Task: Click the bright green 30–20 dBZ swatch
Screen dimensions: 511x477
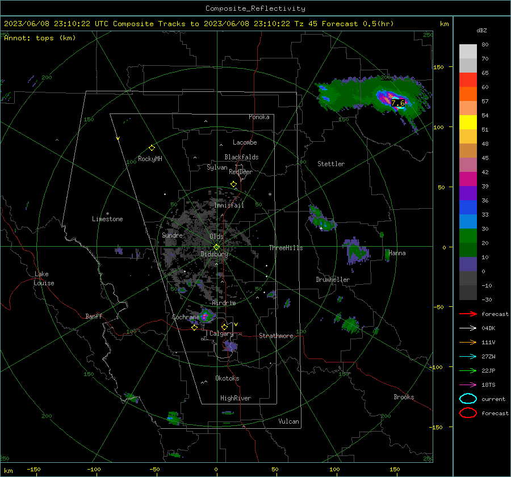Action: point(468,236)
